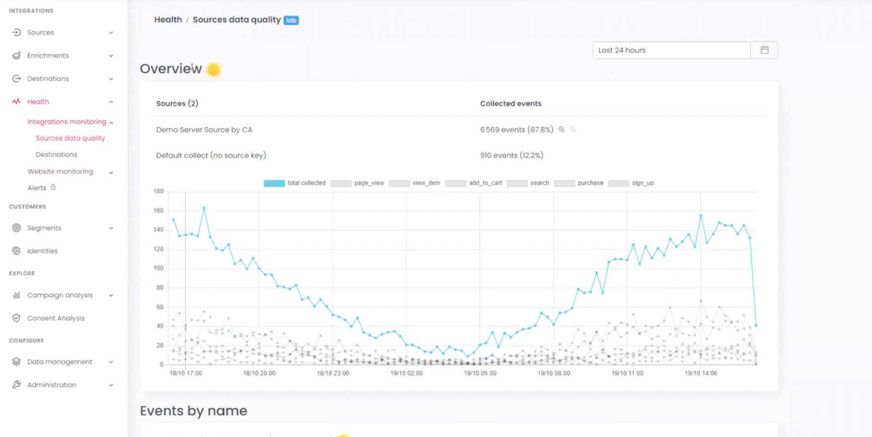Click the Campaign analysis bar chart icon
The width and height of the screenshot is (872, 437).
(x=16, y=295)
